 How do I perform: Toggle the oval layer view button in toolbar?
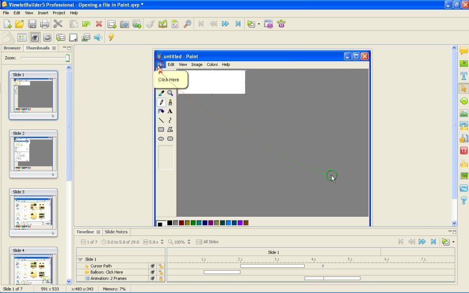pyautogui.click(x=47, y=38)
